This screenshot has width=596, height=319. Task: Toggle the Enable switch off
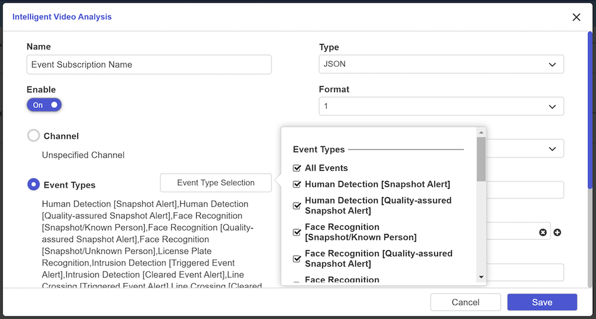tap(44, 105)
